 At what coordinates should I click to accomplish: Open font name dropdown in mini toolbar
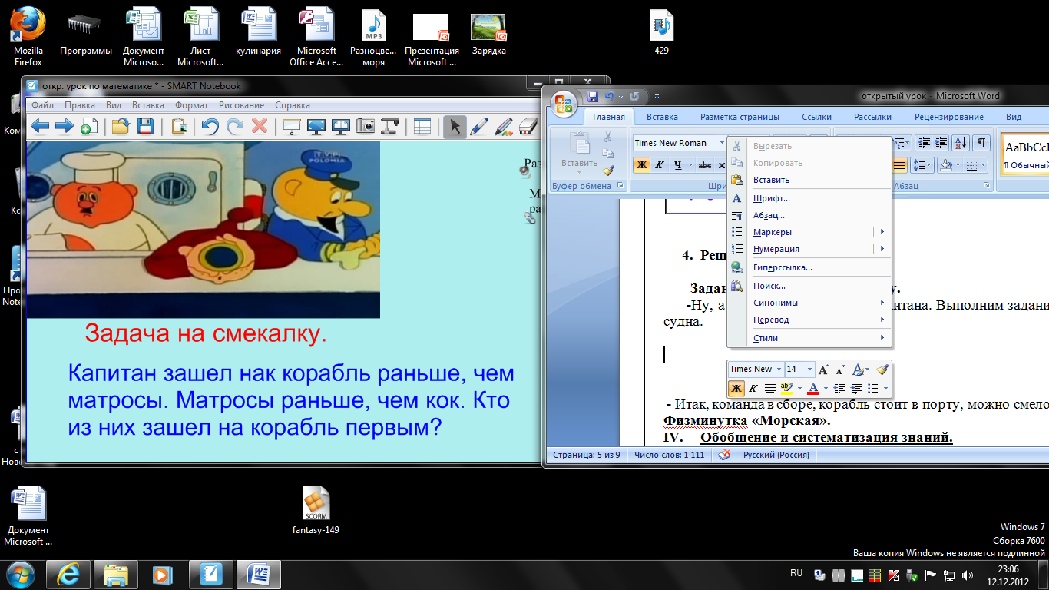click(x=779, y=369)
